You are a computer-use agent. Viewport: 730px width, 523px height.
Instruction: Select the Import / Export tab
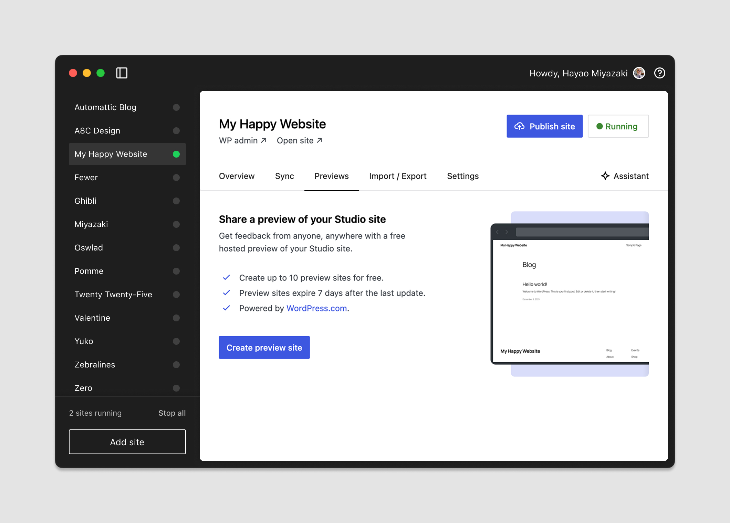(x=397, y=176)
